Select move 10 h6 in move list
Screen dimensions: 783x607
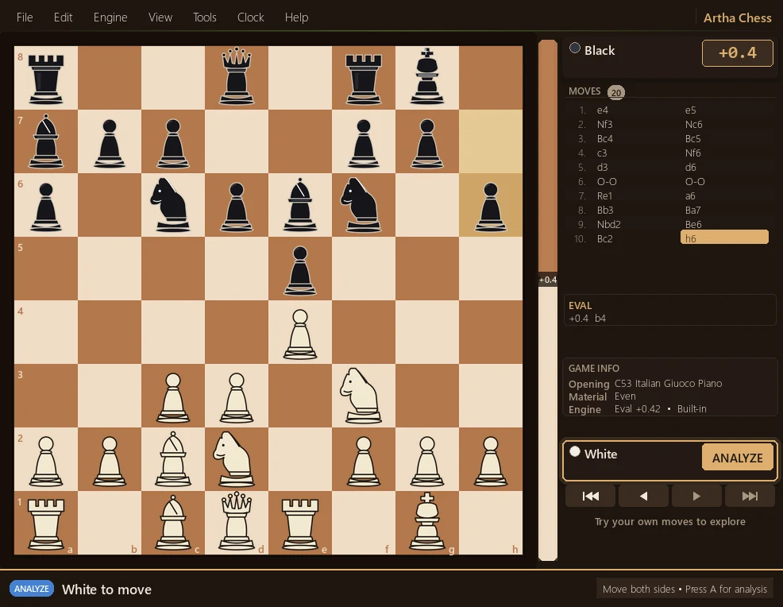724,238
